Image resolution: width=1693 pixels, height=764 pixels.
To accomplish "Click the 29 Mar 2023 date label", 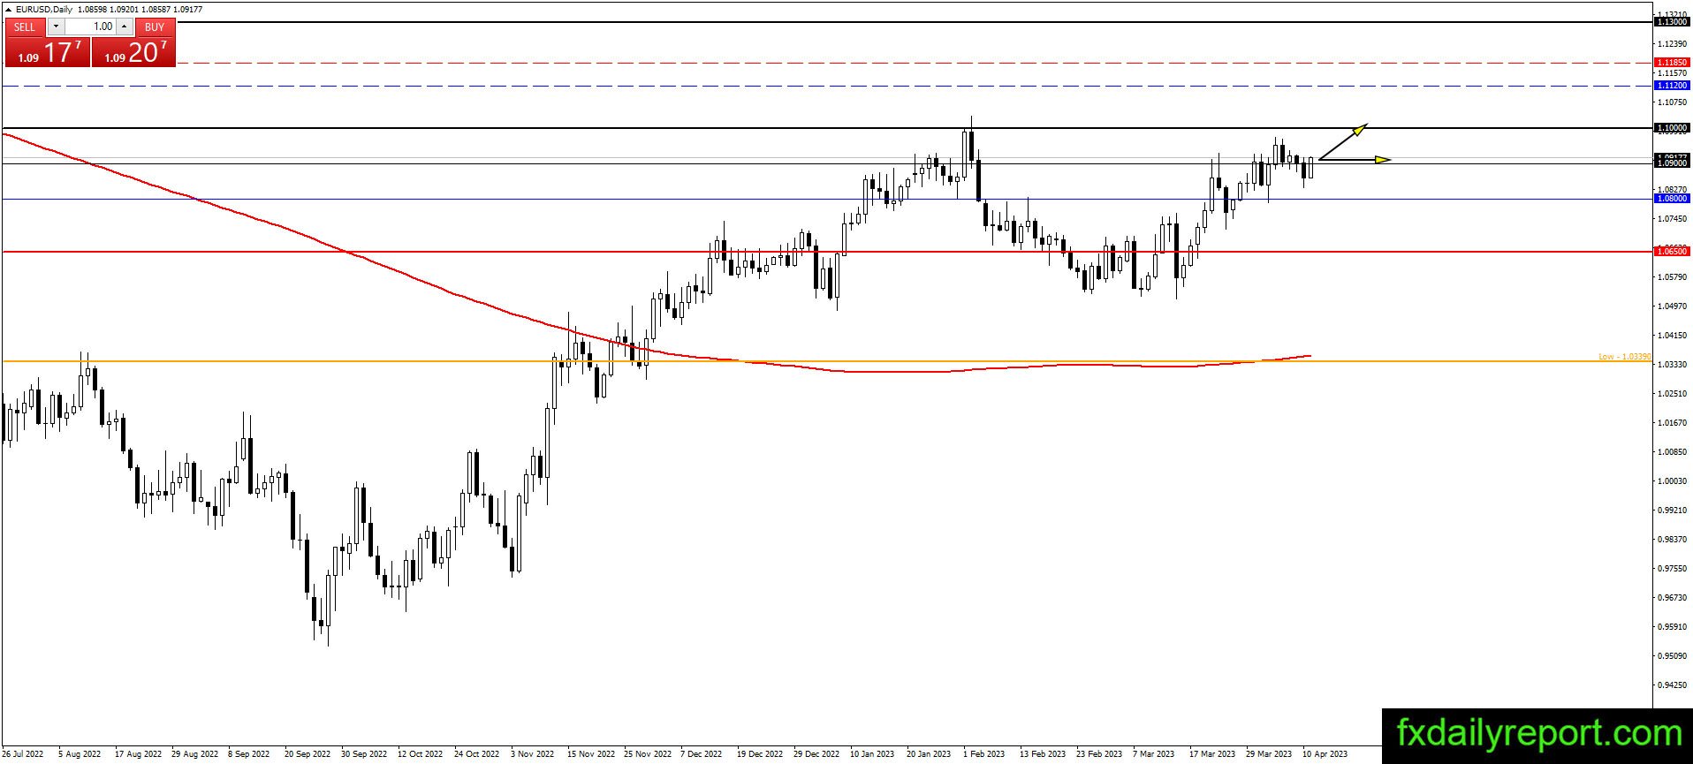I will click(1269, 754).
